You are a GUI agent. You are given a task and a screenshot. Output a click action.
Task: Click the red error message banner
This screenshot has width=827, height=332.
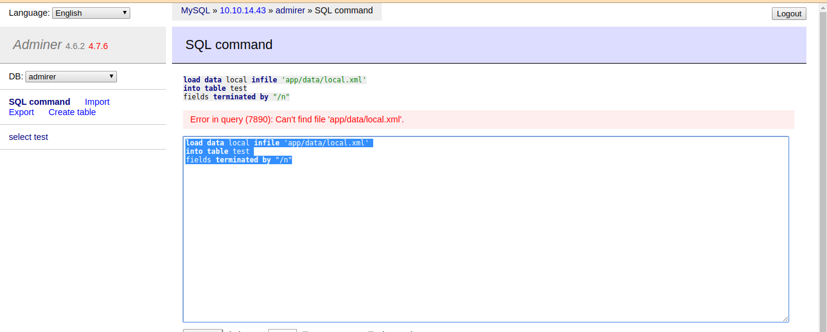(488, 119)
